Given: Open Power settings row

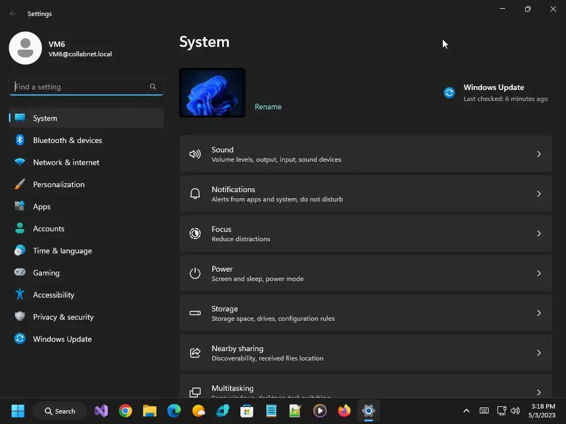Looking at the screenshot, I should (x=366, y=273).
